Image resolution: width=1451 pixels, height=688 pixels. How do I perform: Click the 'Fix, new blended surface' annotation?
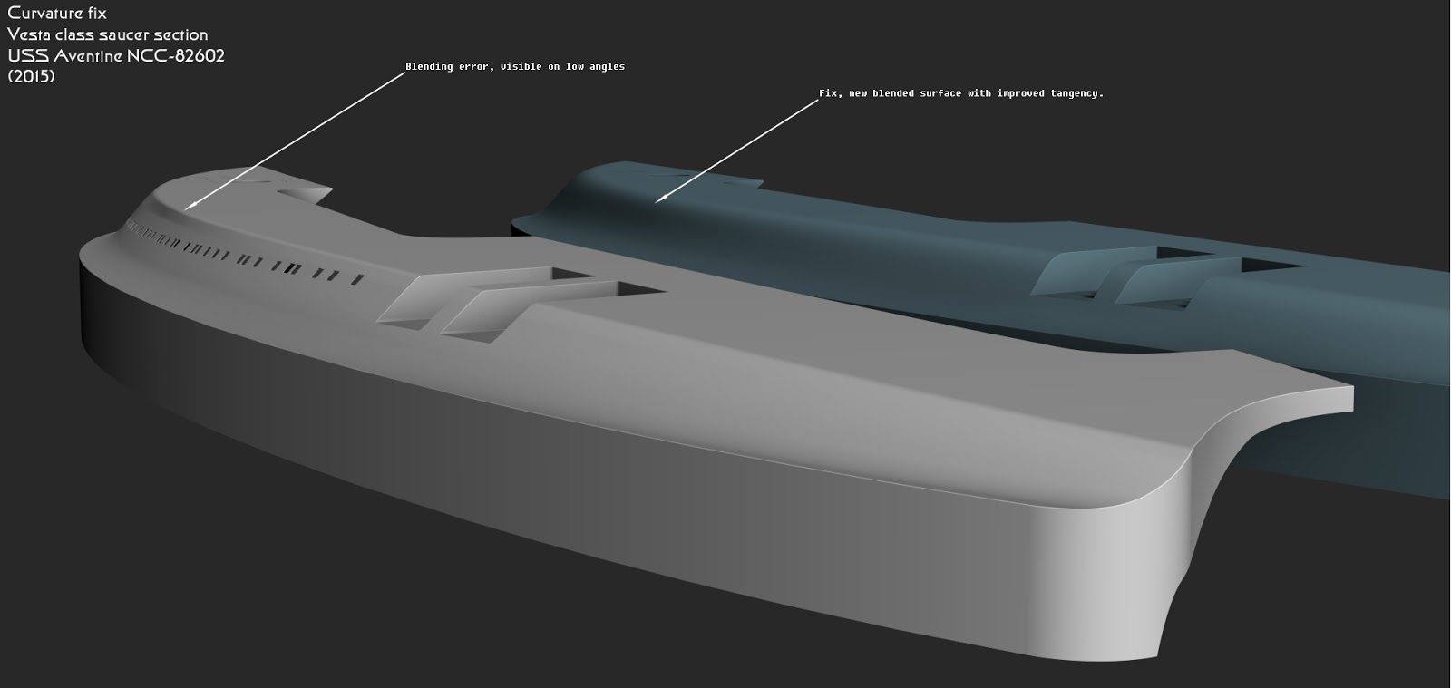point(961,93)
